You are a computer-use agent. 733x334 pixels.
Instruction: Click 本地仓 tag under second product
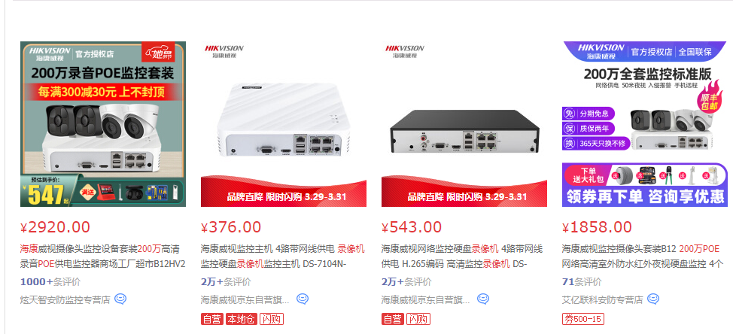242,320
